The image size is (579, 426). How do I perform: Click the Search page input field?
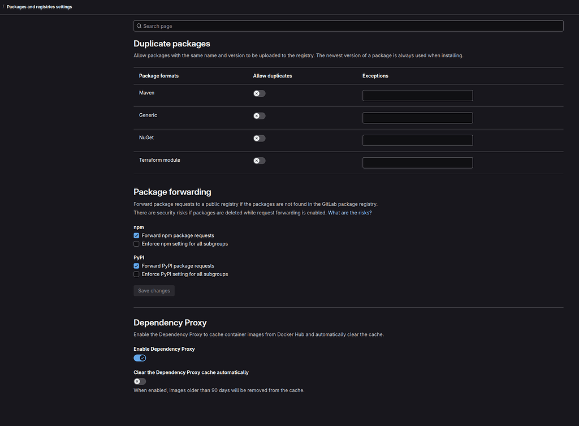point(348,25)
